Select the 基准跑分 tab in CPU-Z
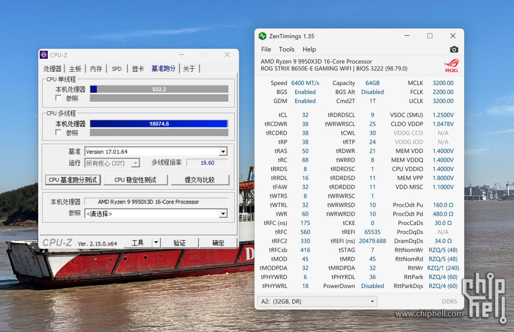Screen dimensions: 514x332 click(163, 69)
